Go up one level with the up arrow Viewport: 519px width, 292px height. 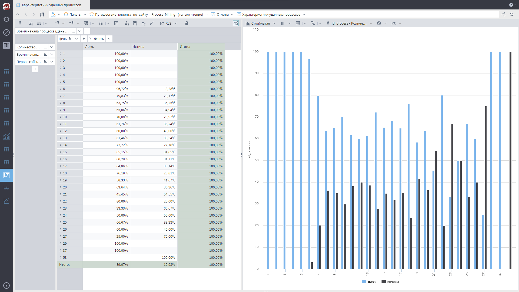[18, 15]
